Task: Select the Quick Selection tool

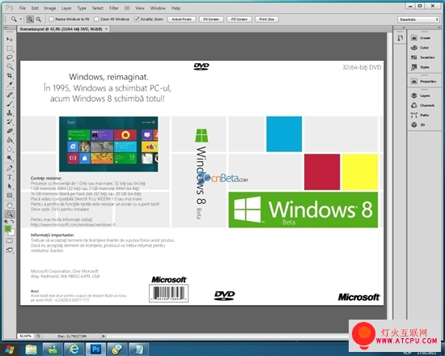Action: (10, 66)
